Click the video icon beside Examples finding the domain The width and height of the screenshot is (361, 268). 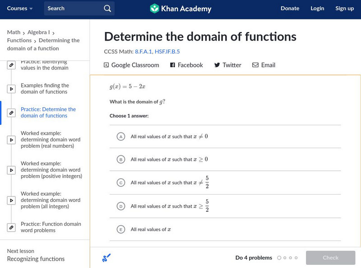point(11,89)
